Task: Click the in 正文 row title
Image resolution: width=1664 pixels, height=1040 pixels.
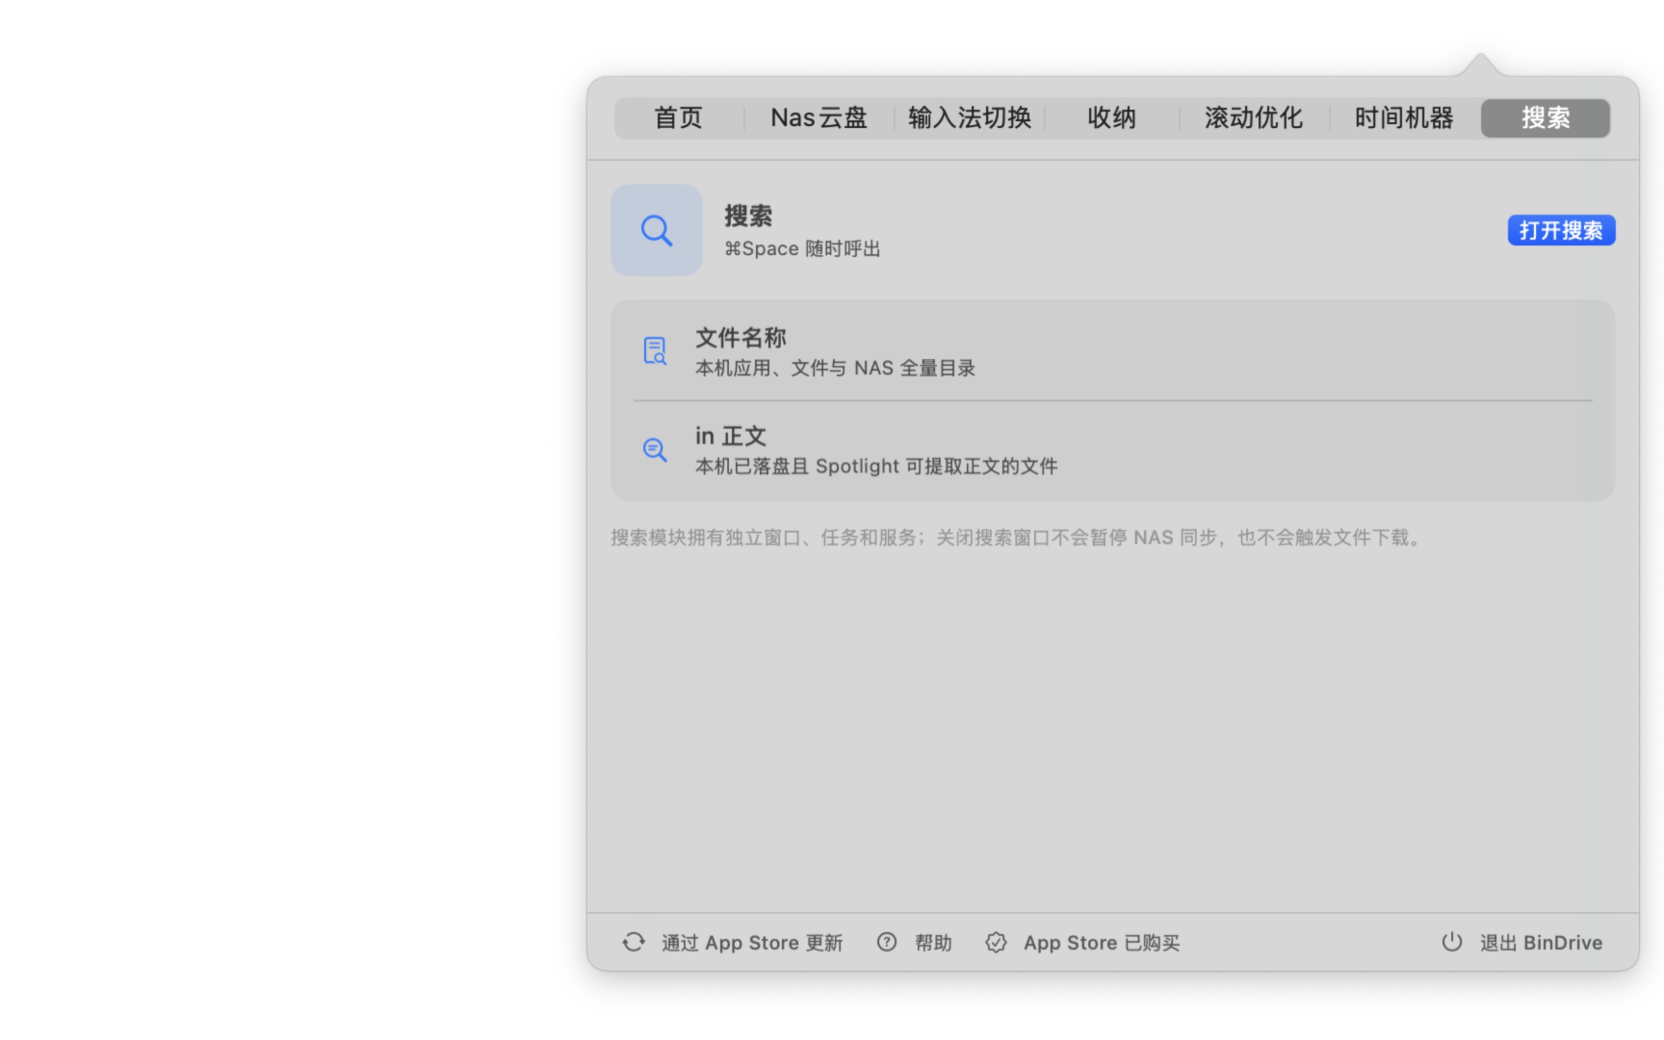Action: click(730, 436)
